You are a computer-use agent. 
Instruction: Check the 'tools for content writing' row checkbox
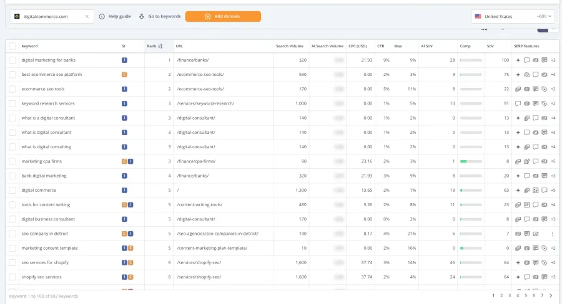[x=12, y=204]
